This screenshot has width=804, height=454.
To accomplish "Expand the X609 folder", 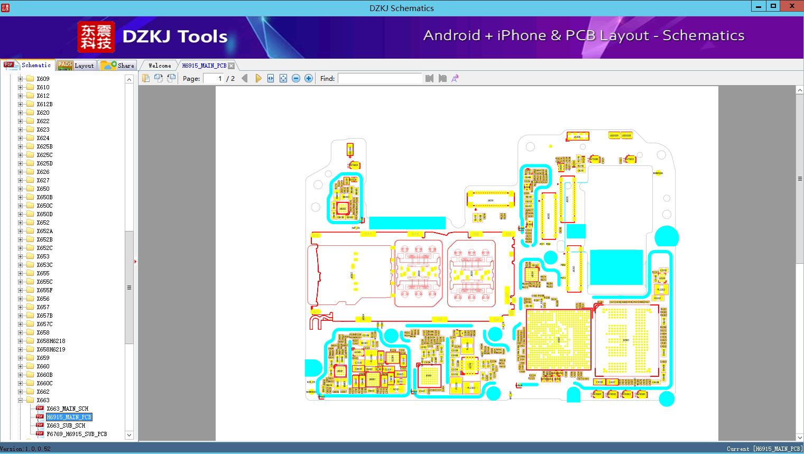I will tap(20, 79).
